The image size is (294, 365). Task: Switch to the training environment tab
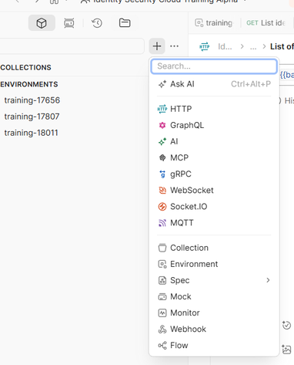[214, 23]
